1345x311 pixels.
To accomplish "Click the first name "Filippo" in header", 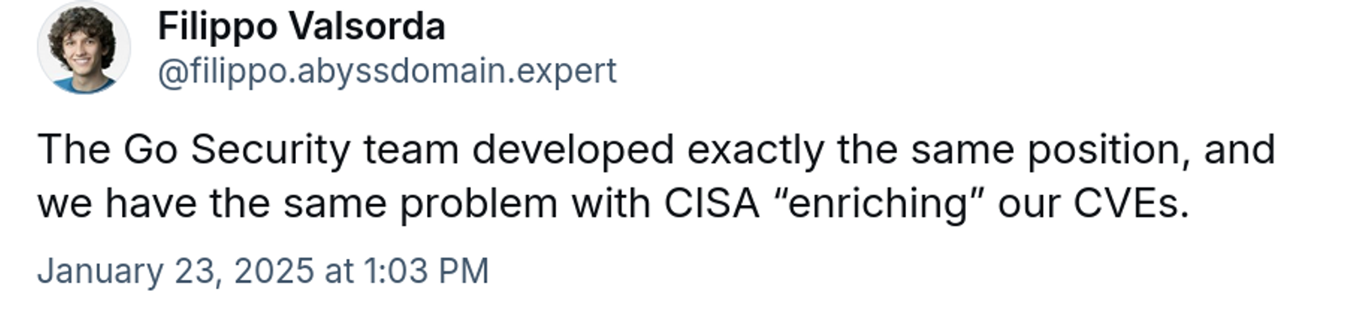I will pos(217,28).
